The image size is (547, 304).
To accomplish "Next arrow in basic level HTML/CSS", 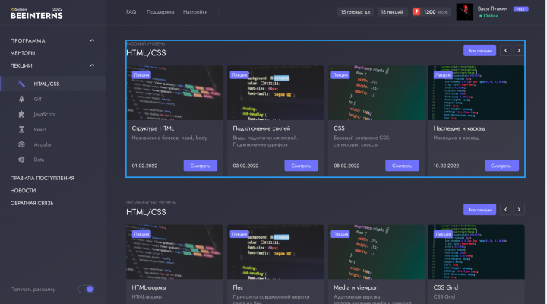I will coord(519,51).
